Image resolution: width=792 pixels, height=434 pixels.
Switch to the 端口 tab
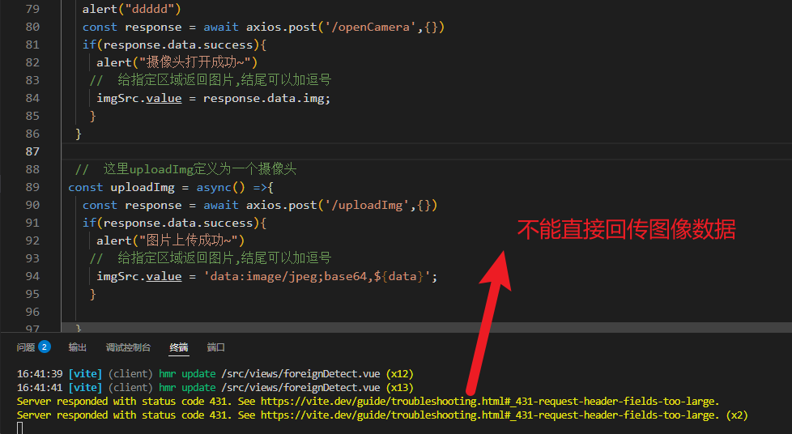216,347
